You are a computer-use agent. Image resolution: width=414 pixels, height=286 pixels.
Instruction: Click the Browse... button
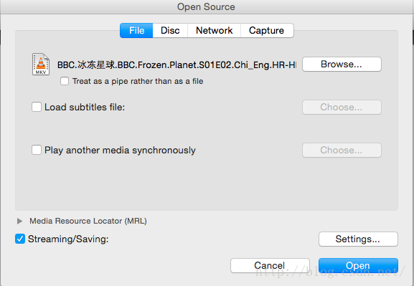point(342,64)
